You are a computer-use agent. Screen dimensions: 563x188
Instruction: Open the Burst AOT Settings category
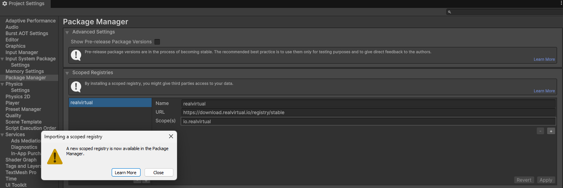(27, 34)
